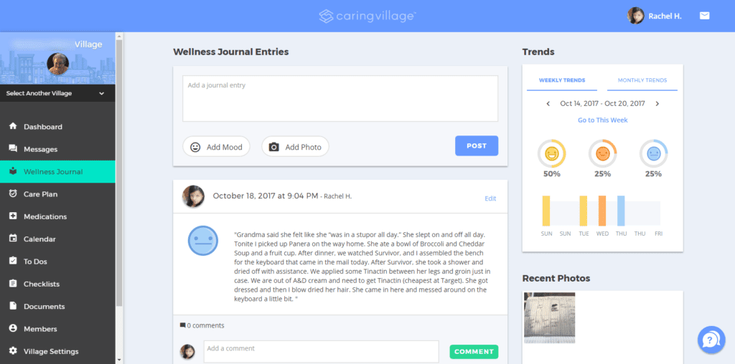This screenshot has height=364, width=735.
Task: Click the green COMMENT button
Action: tap(474, 352)
